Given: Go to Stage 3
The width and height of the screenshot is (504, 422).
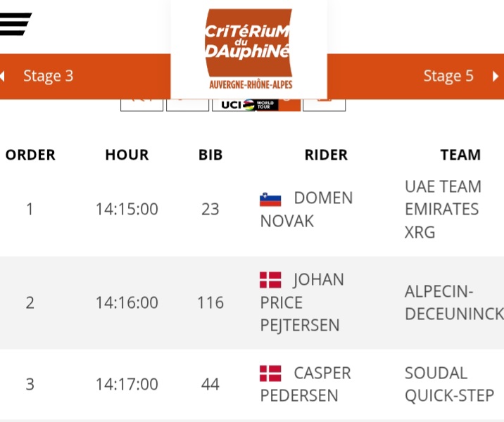Looking at the screenshot, I should click(48, 76).
